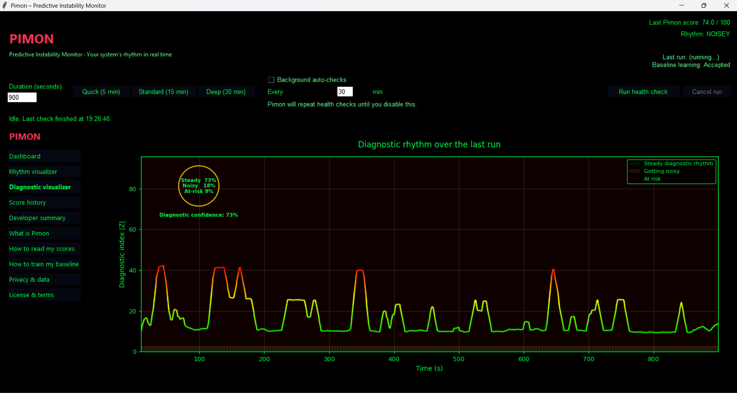Viewport: 737px width, 393px height.
Task: Close the Pimon window
Action: point(726,5)
